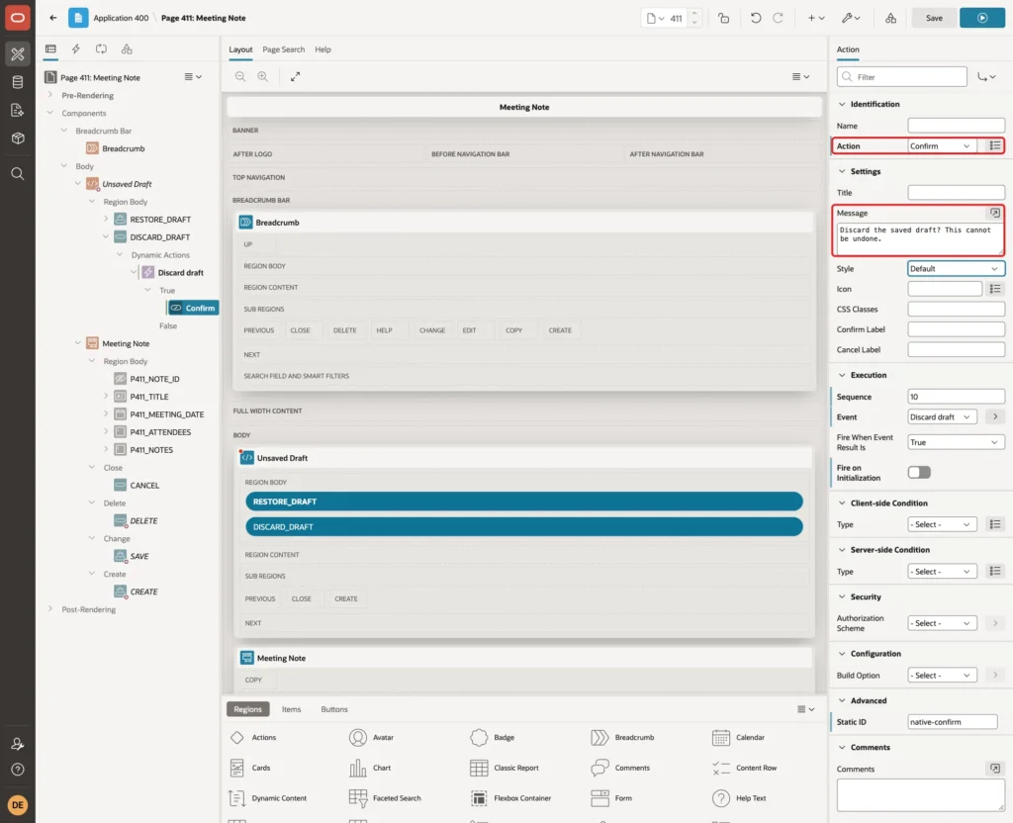Click the property Filter search field
1013x823 pixels.
pos(902,77)
